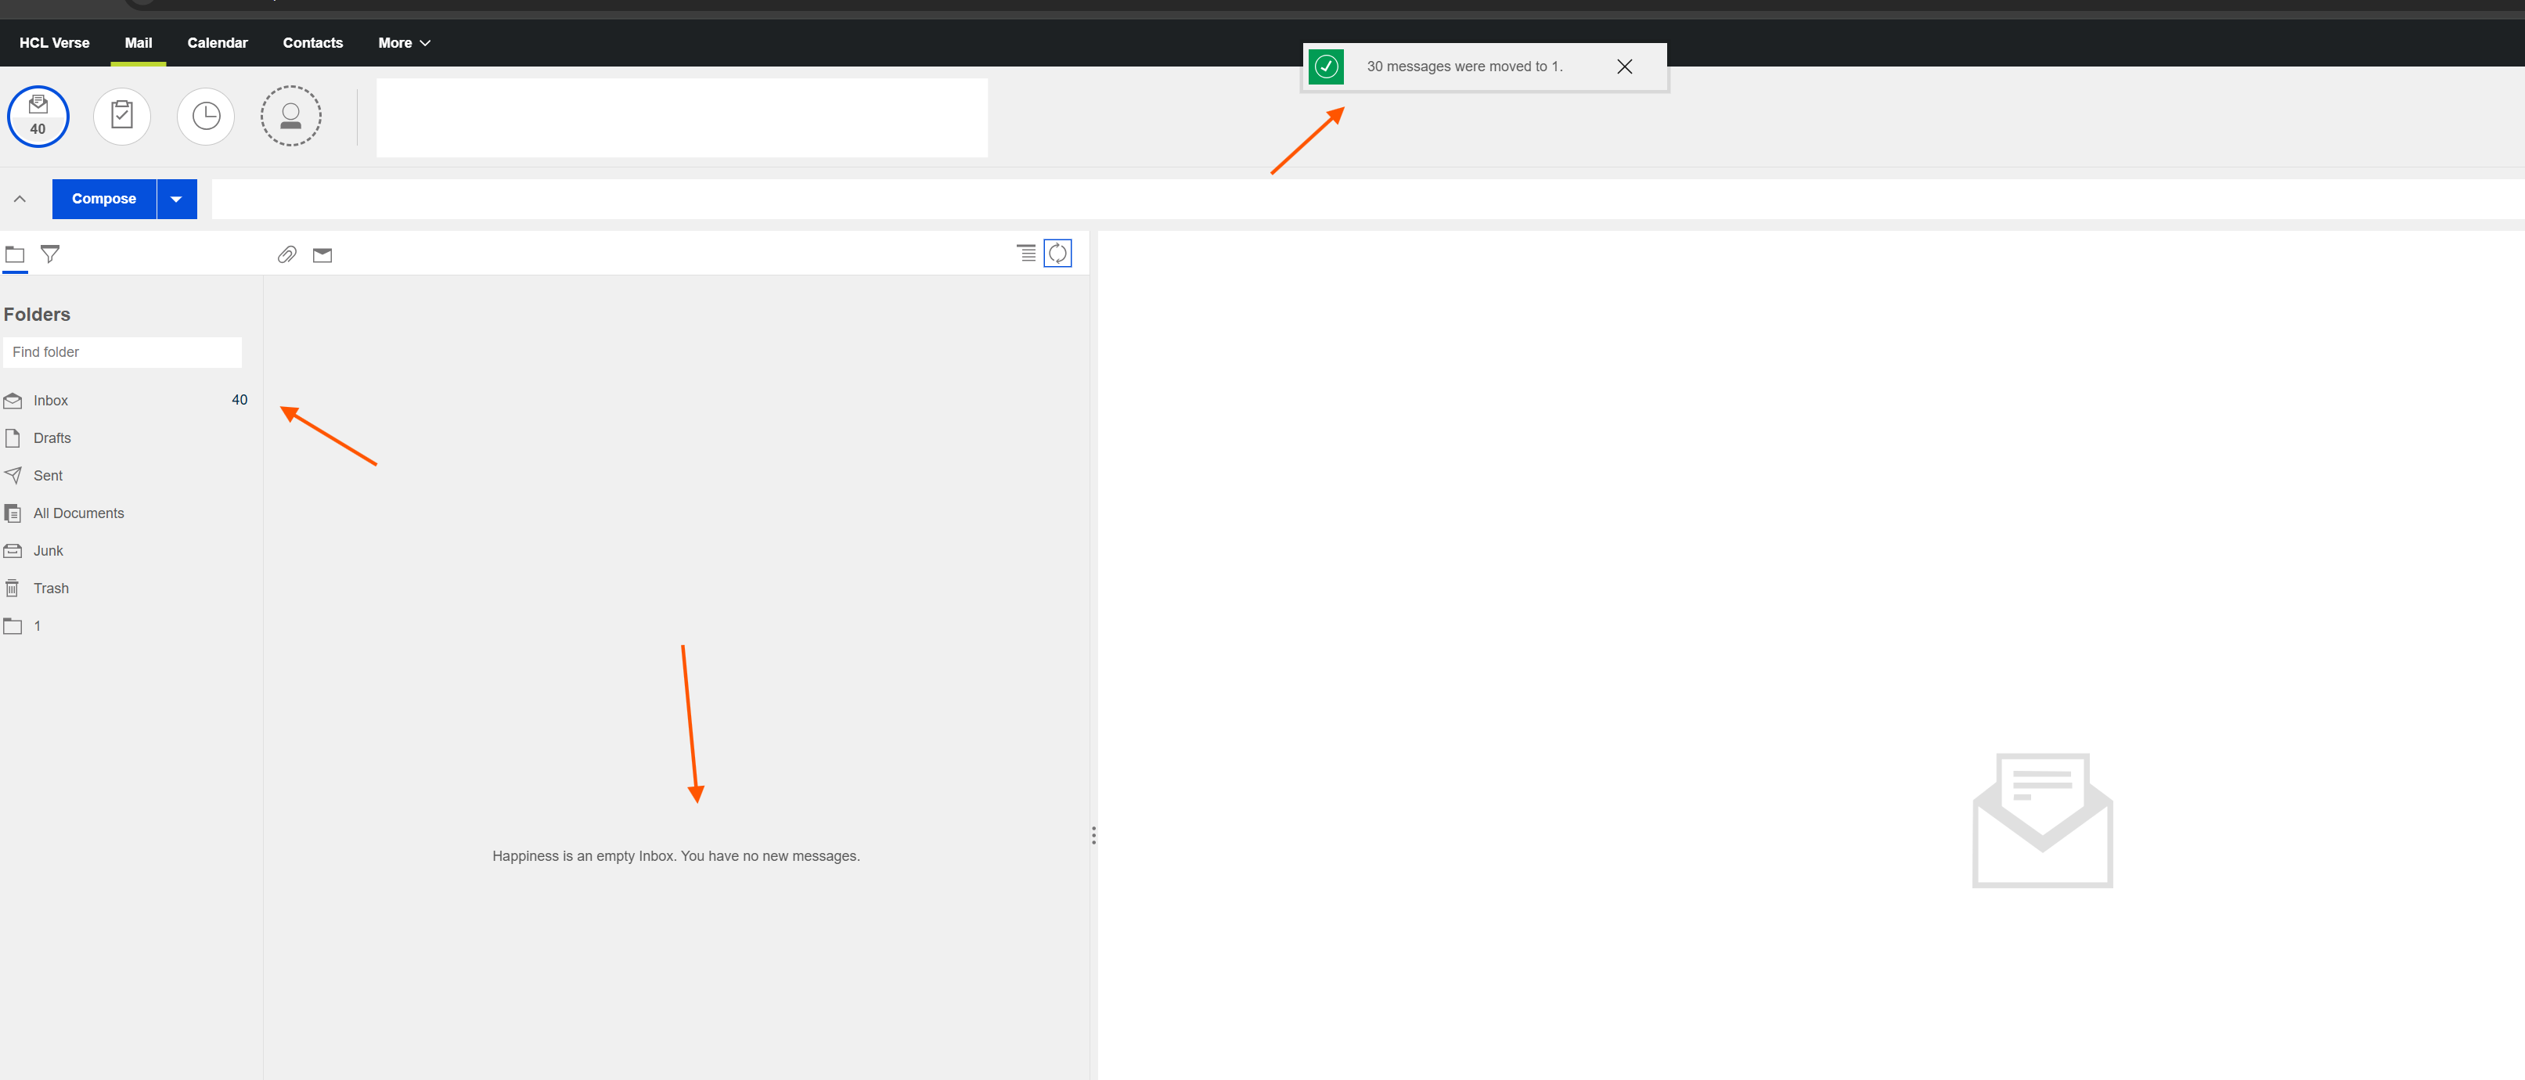Switch to the Mail tab

tap(139, 43)
